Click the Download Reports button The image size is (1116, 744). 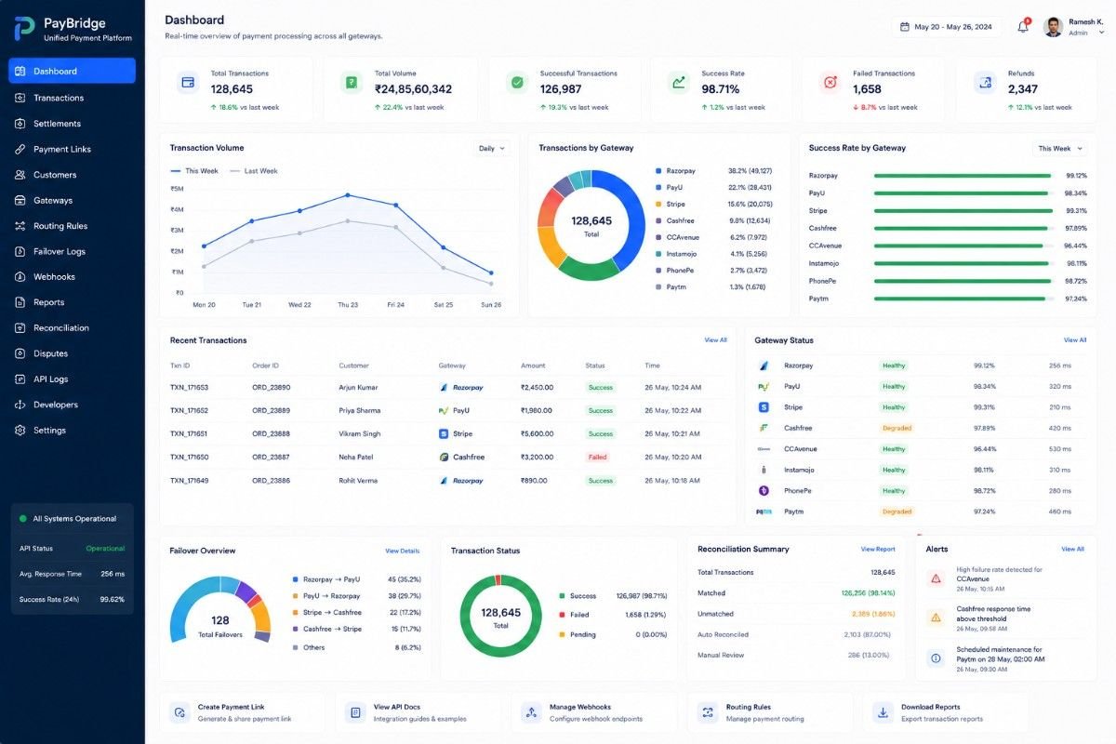click(x=946, y=712)
